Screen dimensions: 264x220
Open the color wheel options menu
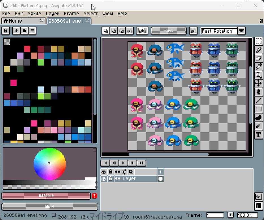pyautogui.click(x=95, y=150)
